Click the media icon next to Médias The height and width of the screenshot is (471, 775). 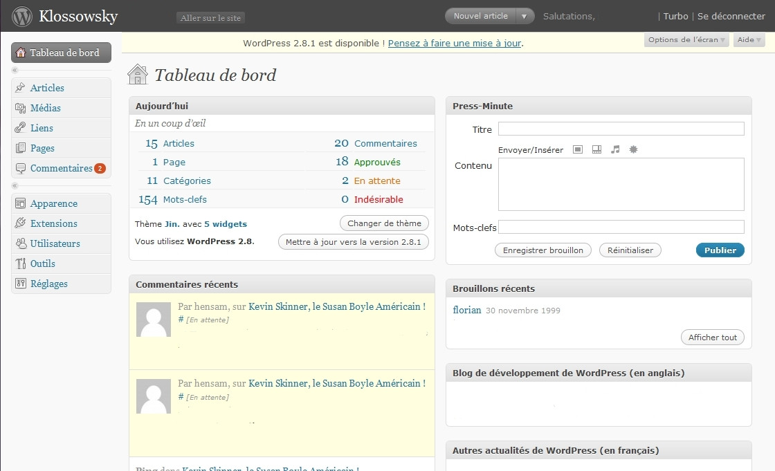(x=20, y=108)
